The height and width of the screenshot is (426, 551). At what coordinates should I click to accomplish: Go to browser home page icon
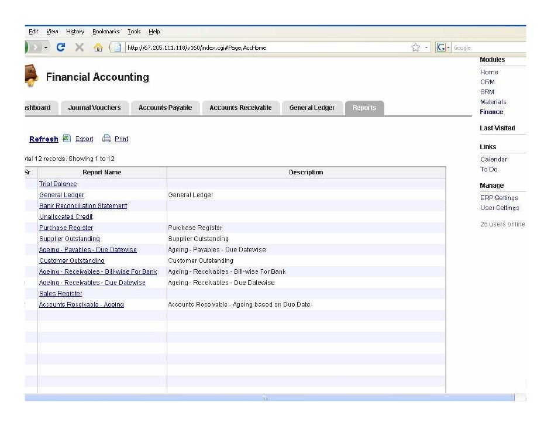point(98,48)
